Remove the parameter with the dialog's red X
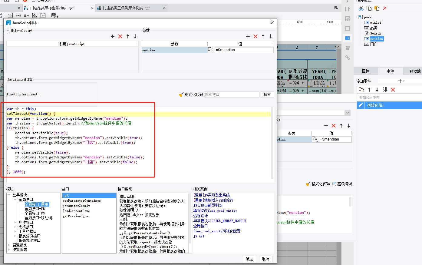This screenshot has height=265, width=422. (256, 36)
